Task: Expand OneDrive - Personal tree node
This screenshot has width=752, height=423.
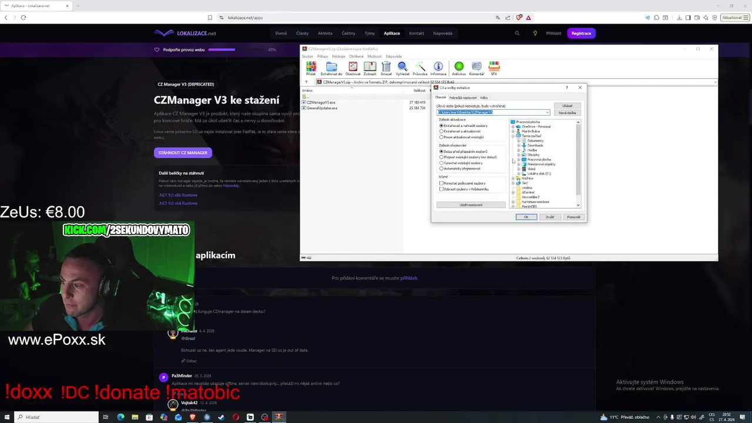Action: 513,127
